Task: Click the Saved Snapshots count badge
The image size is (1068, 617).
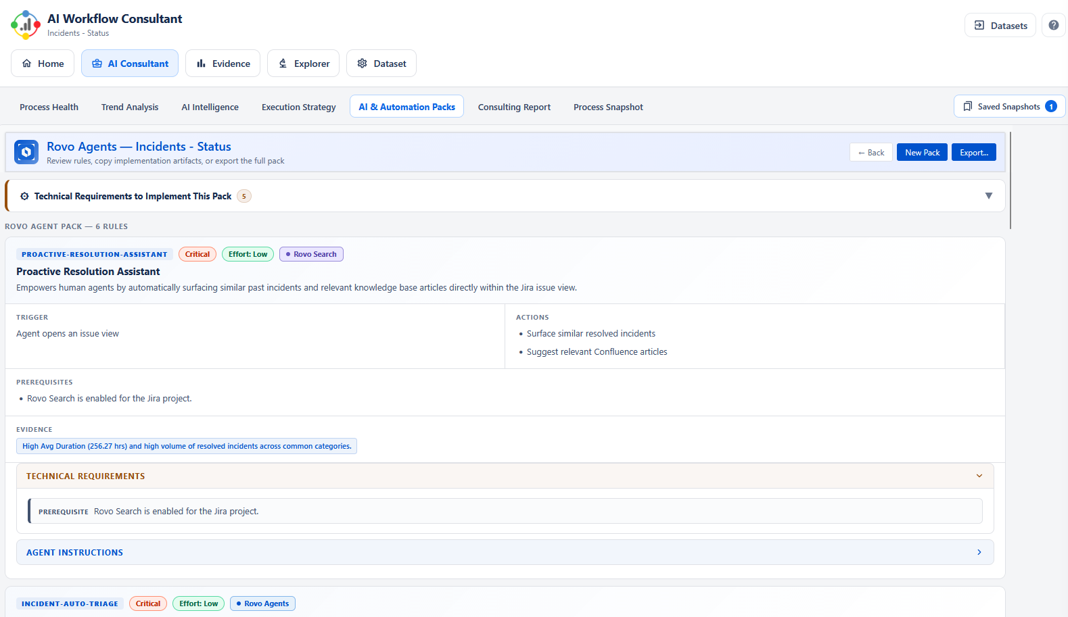Action: click(x=1050, y=106)
